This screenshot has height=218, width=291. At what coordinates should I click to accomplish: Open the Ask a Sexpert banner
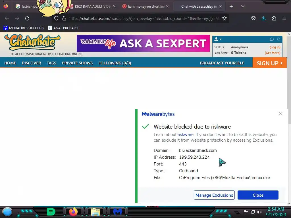click(x=143, y=43)
